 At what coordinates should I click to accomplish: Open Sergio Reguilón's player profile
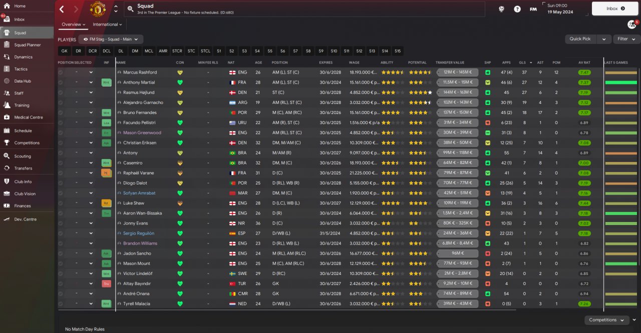[x=139, y=233]
